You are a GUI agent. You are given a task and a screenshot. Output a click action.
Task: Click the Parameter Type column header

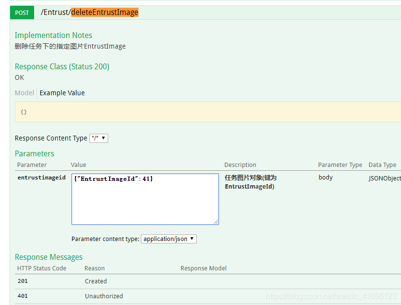340,165
